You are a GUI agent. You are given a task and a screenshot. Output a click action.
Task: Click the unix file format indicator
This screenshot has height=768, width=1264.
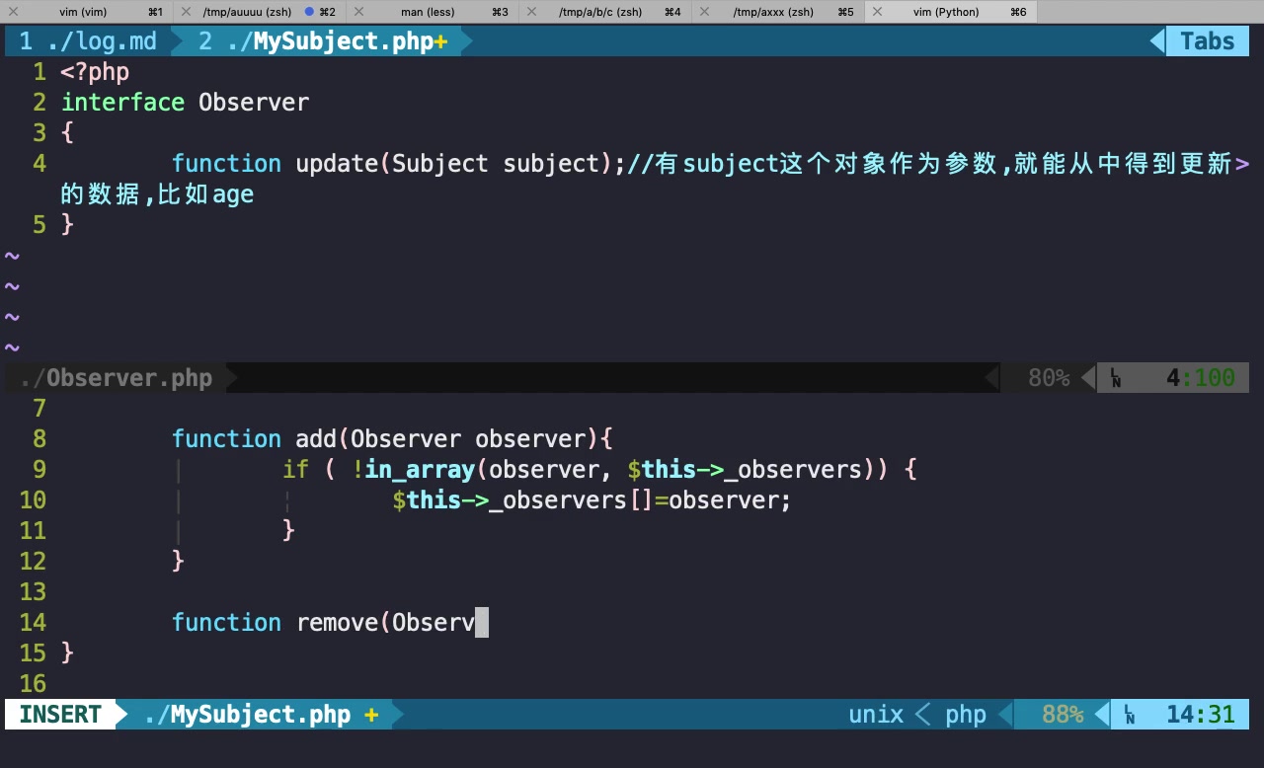[876, 715]
